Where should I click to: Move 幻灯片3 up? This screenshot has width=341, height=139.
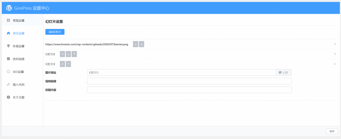[68, 64]
